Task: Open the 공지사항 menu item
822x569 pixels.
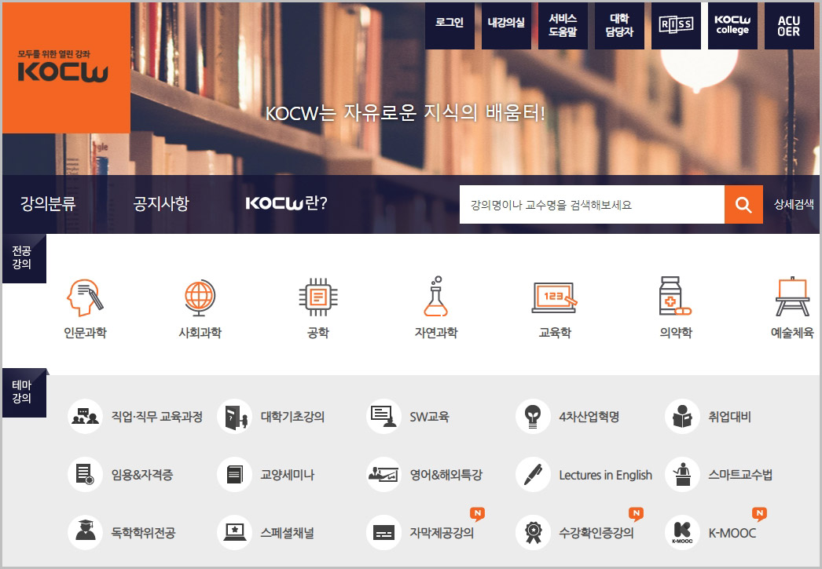Action: coord(159,203)
